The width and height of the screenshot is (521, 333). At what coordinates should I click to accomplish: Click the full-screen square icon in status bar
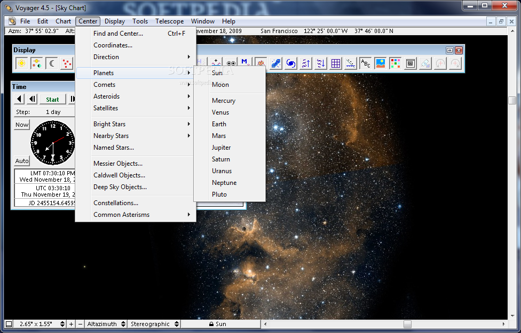(x=9, y=324)
